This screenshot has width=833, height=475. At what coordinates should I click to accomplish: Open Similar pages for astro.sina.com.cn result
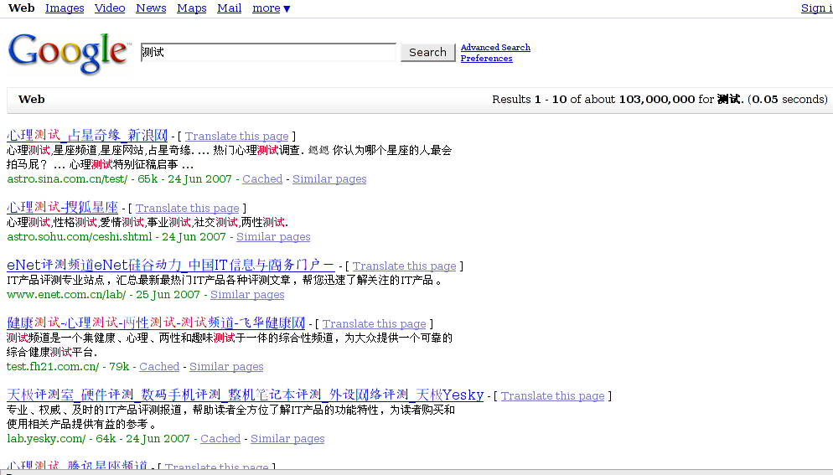(x=329, y=178)
